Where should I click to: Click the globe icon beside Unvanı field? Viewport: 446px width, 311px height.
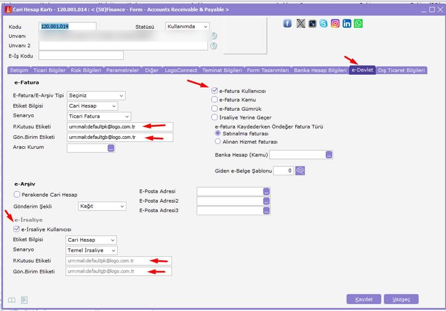click(214, 36)
